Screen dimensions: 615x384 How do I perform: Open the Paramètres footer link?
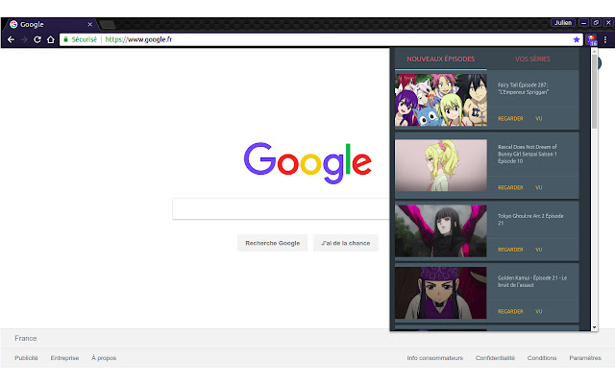point(585,358)
